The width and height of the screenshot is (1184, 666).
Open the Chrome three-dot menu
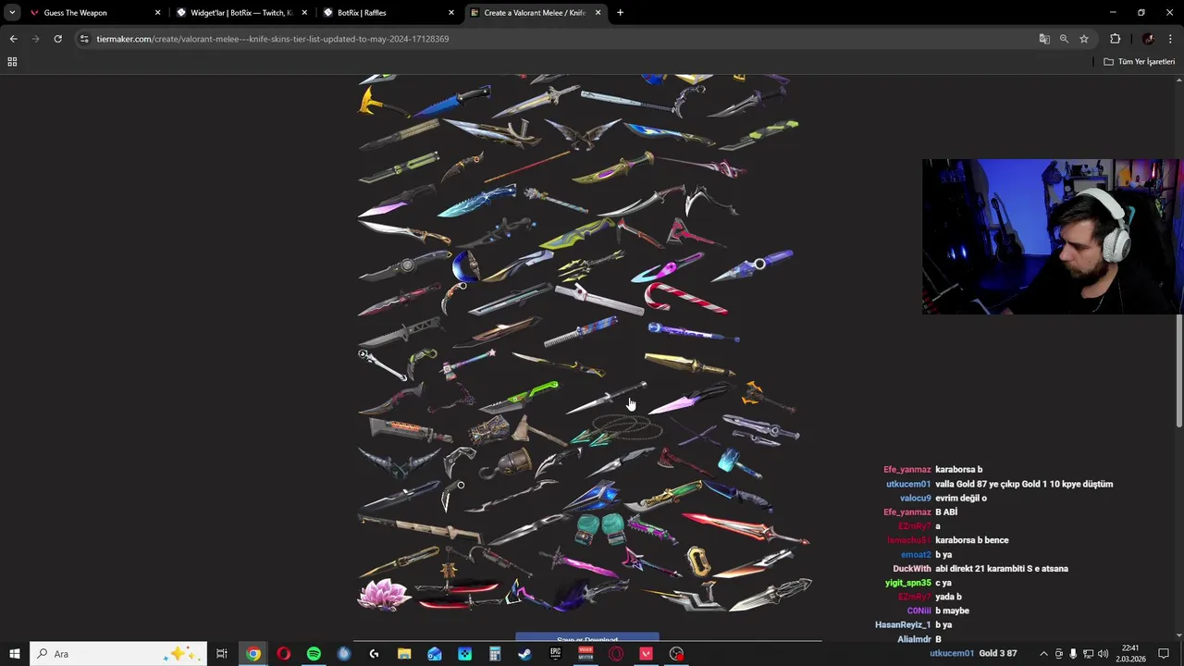(x=1171, y=39)
